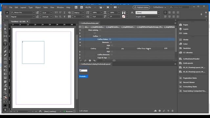Toggle Small Caps formatting button

tap(56, 17)
